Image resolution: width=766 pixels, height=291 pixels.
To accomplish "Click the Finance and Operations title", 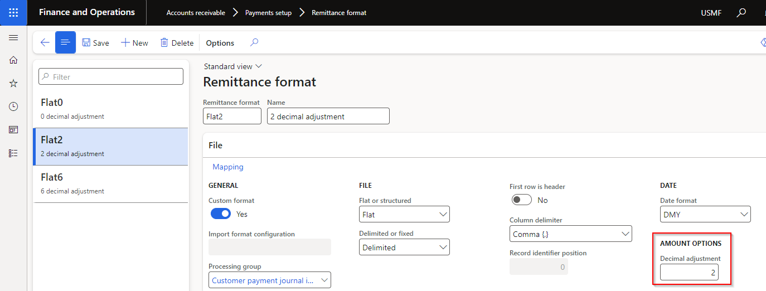I will [87, 12].
